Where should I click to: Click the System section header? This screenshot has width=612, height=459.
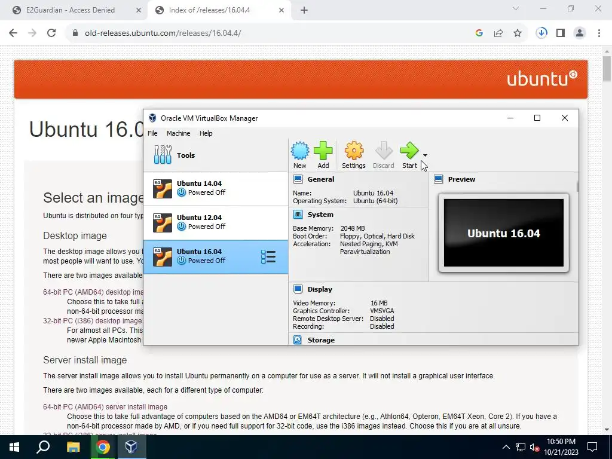(320, 215)
